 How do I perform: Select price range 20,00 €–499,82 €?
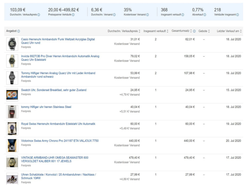point(64,10)
